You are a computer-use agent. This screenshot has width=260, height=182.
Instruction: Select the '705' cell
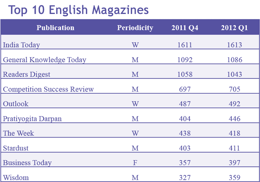click(x=234, y=89)
